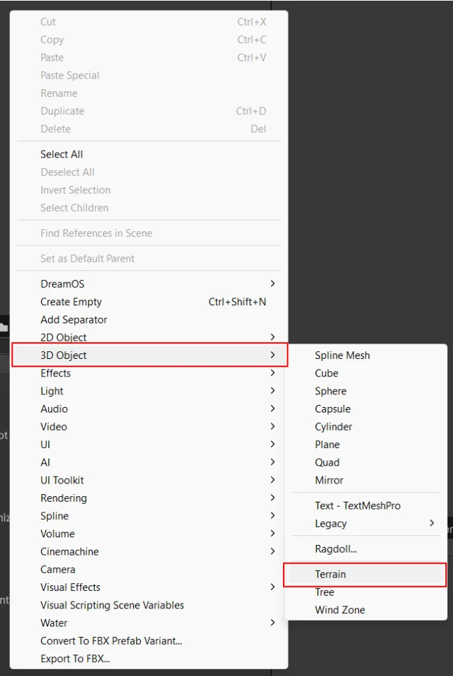
Task: Click Create Empty menu entry
Action: tap(148, 302)
